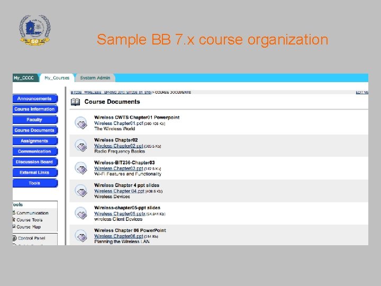Click BIT236 Wireless Spring 2010 breadcrumb

[111, 92]
